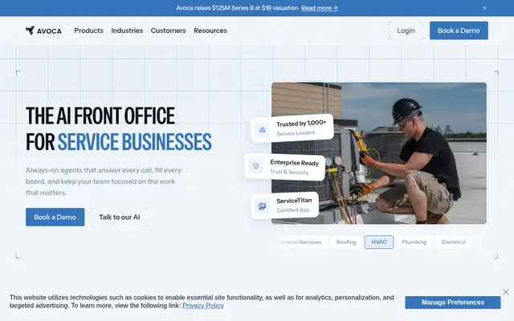Click the Avoca bird logo icon
514x321 pixels.
(x=31, y=30)
